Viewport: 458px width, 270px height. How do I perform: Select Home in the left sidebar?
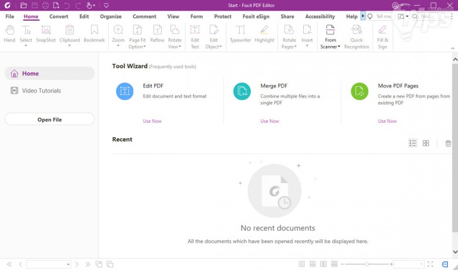[x=50, y=74]
